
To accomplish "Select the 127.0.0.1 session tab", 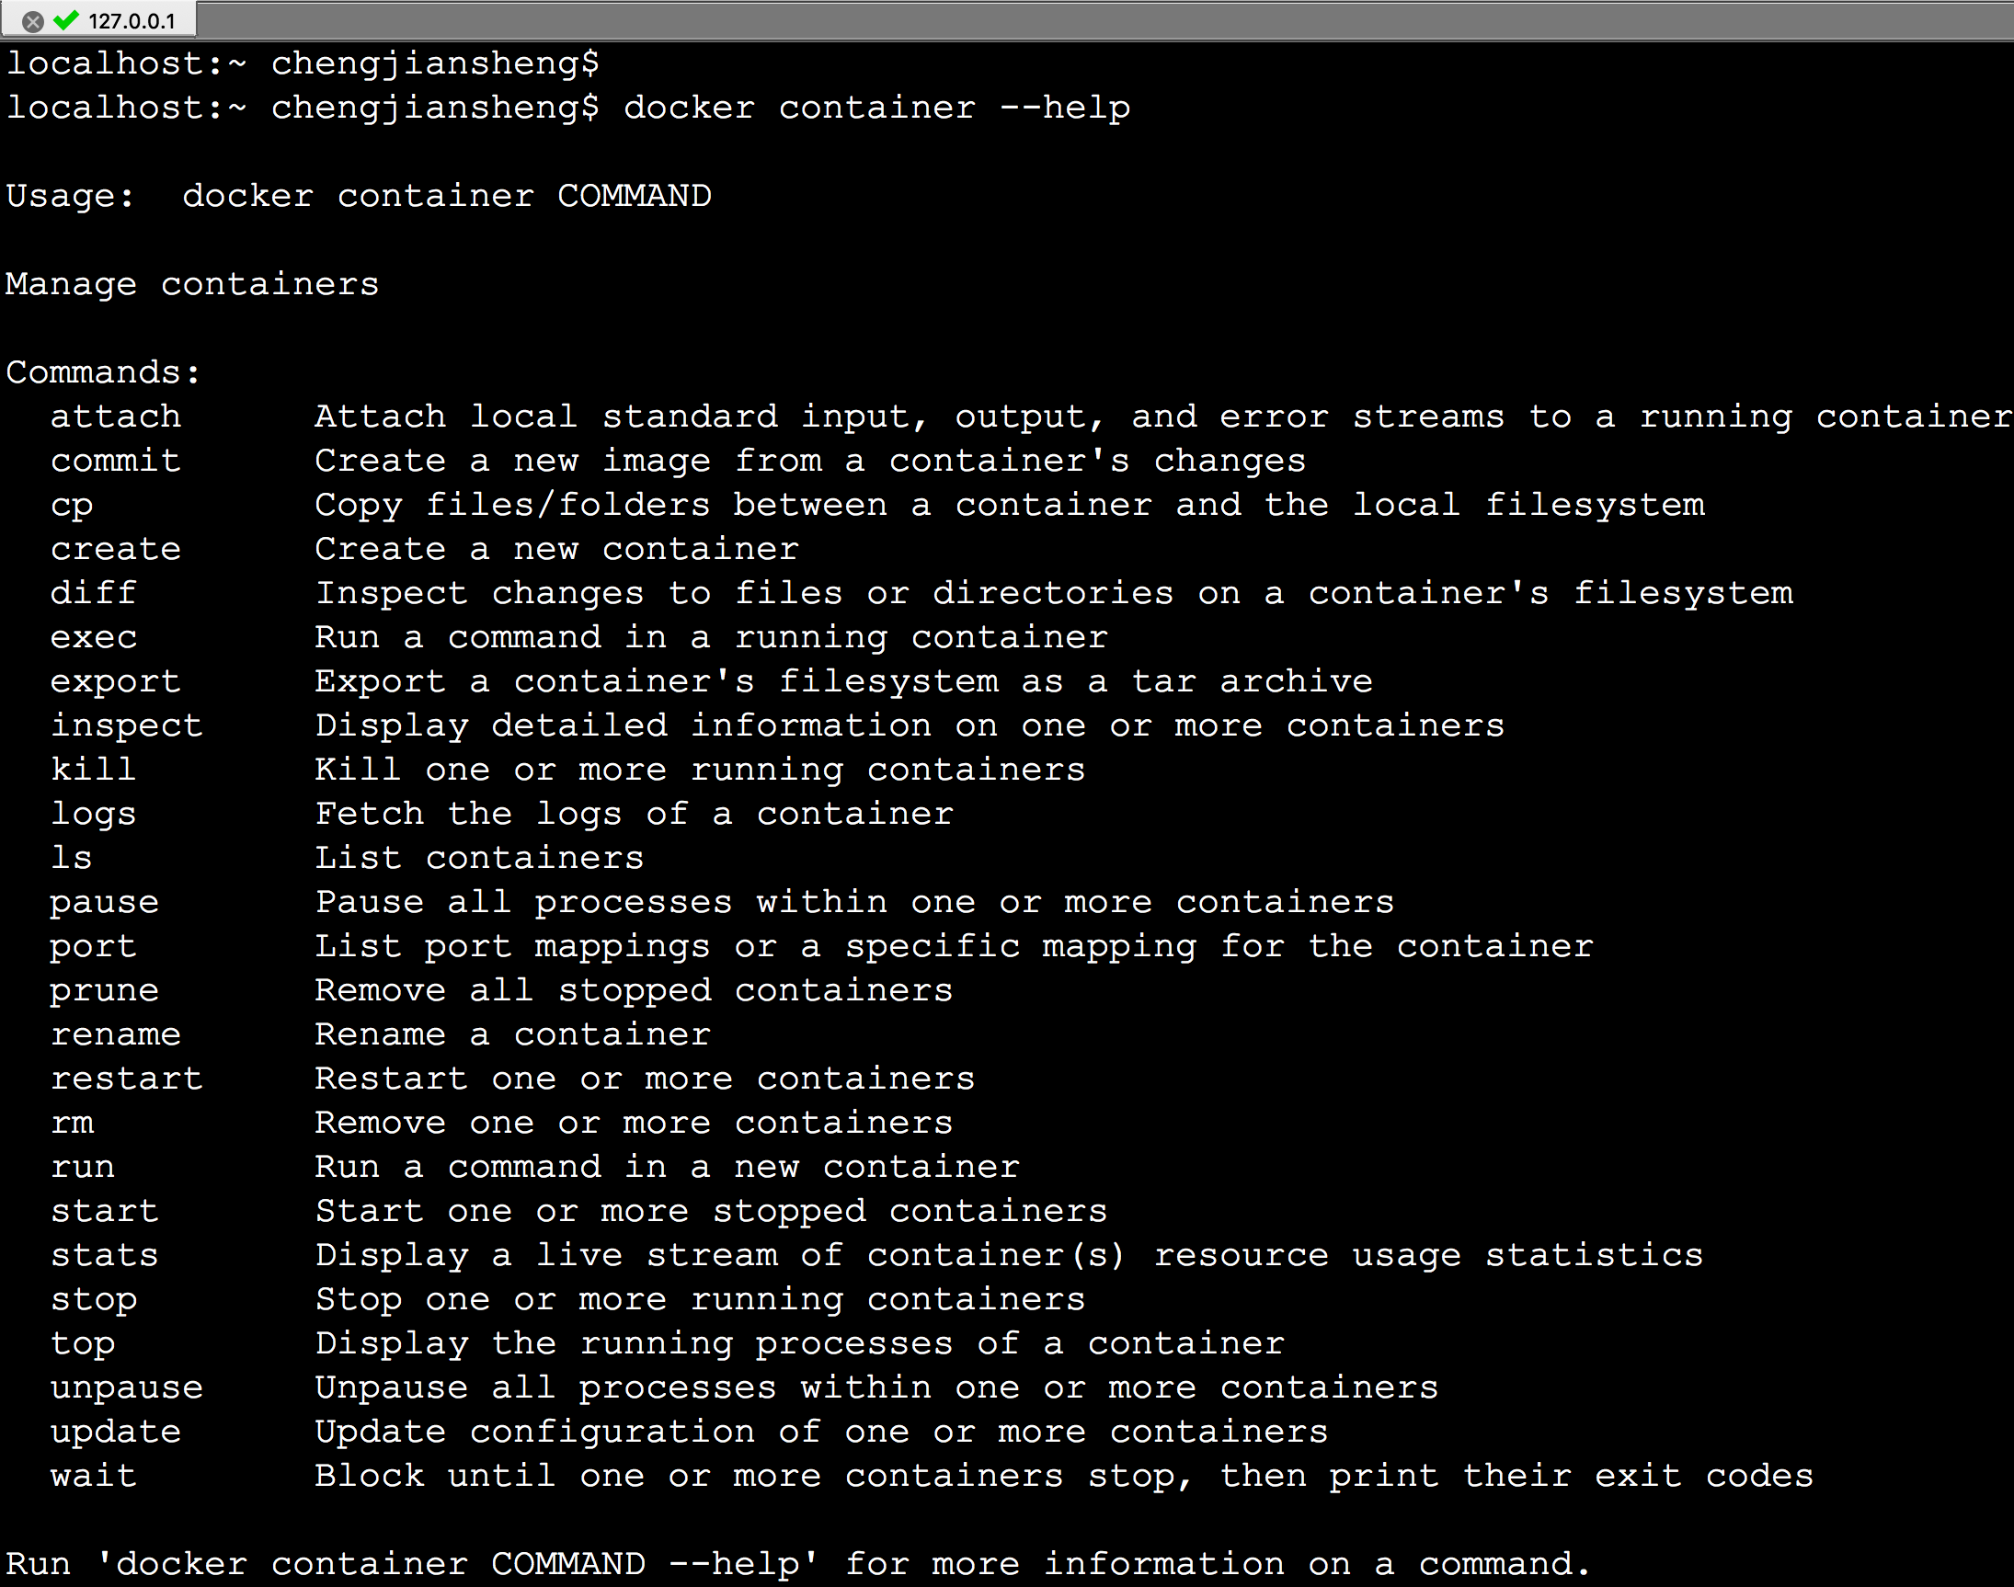I will [131, 21].
